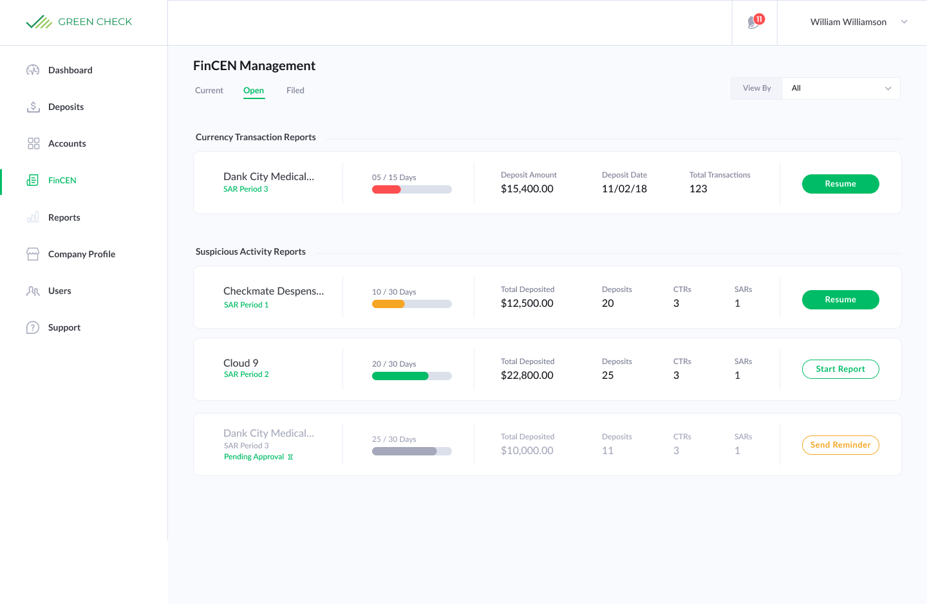Click the Support question mark icon

33,327
